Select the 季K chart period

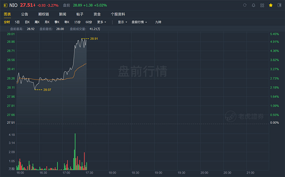pos(57,22)
